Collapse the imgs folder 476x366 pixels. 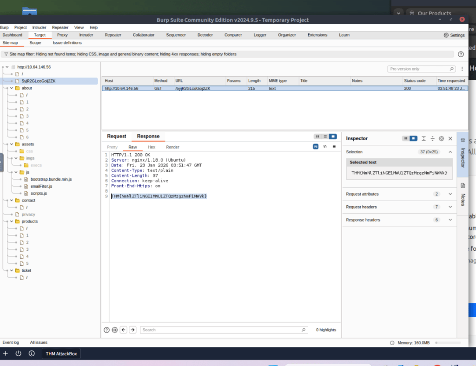pos(16,158)
